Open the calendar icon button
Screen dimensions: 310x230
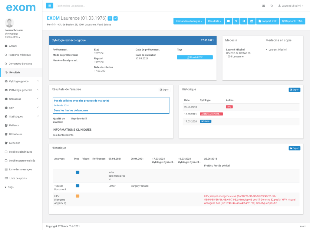pyautogui.click(x=252, y=21)
